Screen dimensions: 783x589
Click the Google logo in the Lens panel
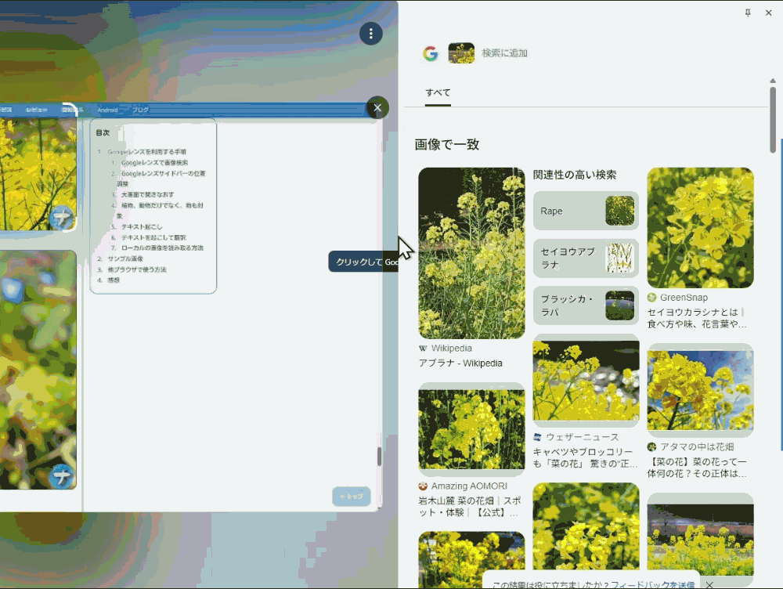click(x=430, y=52)
